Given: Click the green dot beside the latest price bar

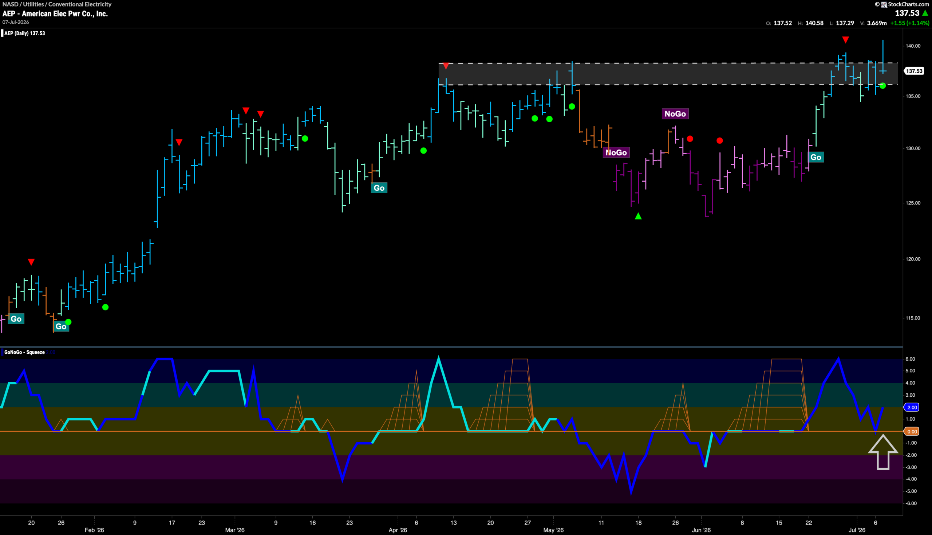Looking at the screenshot, I should click(x=882, y=86).
